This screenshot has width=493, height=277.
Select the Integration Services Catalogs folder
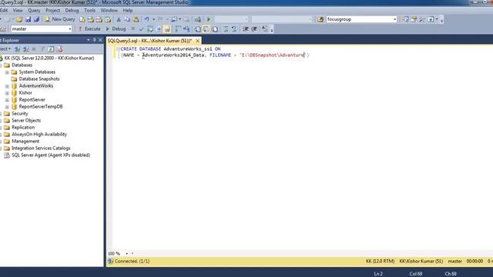coord(41,148)
